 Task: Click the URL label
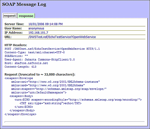[8, 37]
